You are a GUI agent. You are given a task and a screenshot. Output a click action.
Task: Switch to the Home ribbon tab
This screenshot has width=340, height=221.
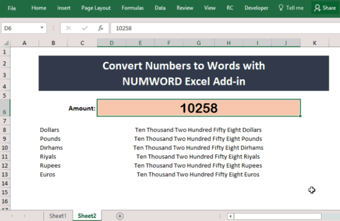(39, 8)
